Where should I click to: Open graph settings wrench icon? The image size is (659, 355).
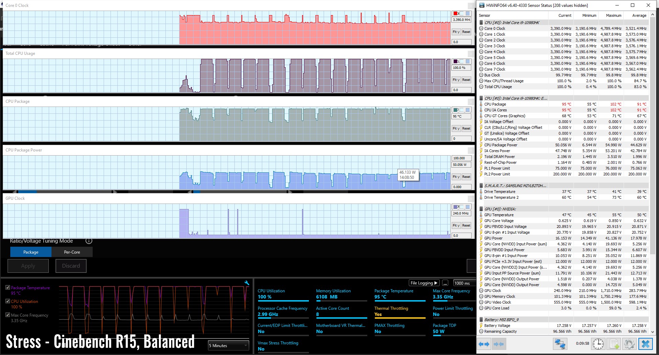point(246,283)
